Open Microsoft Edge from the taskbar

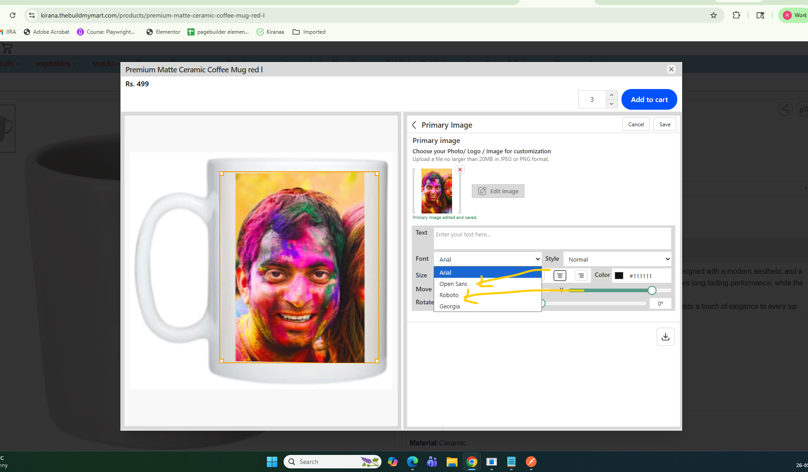[x=413, y=462]
